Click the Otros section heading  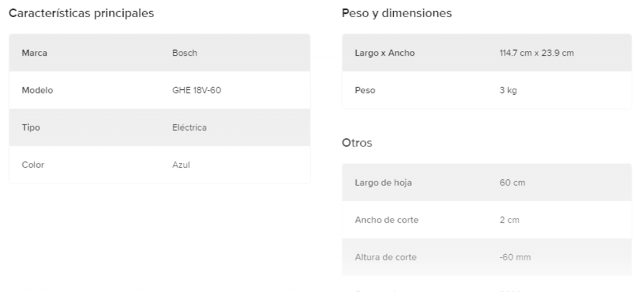click(357, 144)
